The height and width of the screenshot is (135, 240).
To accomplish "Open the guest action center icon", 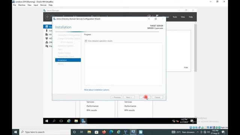I will [192, 121].
